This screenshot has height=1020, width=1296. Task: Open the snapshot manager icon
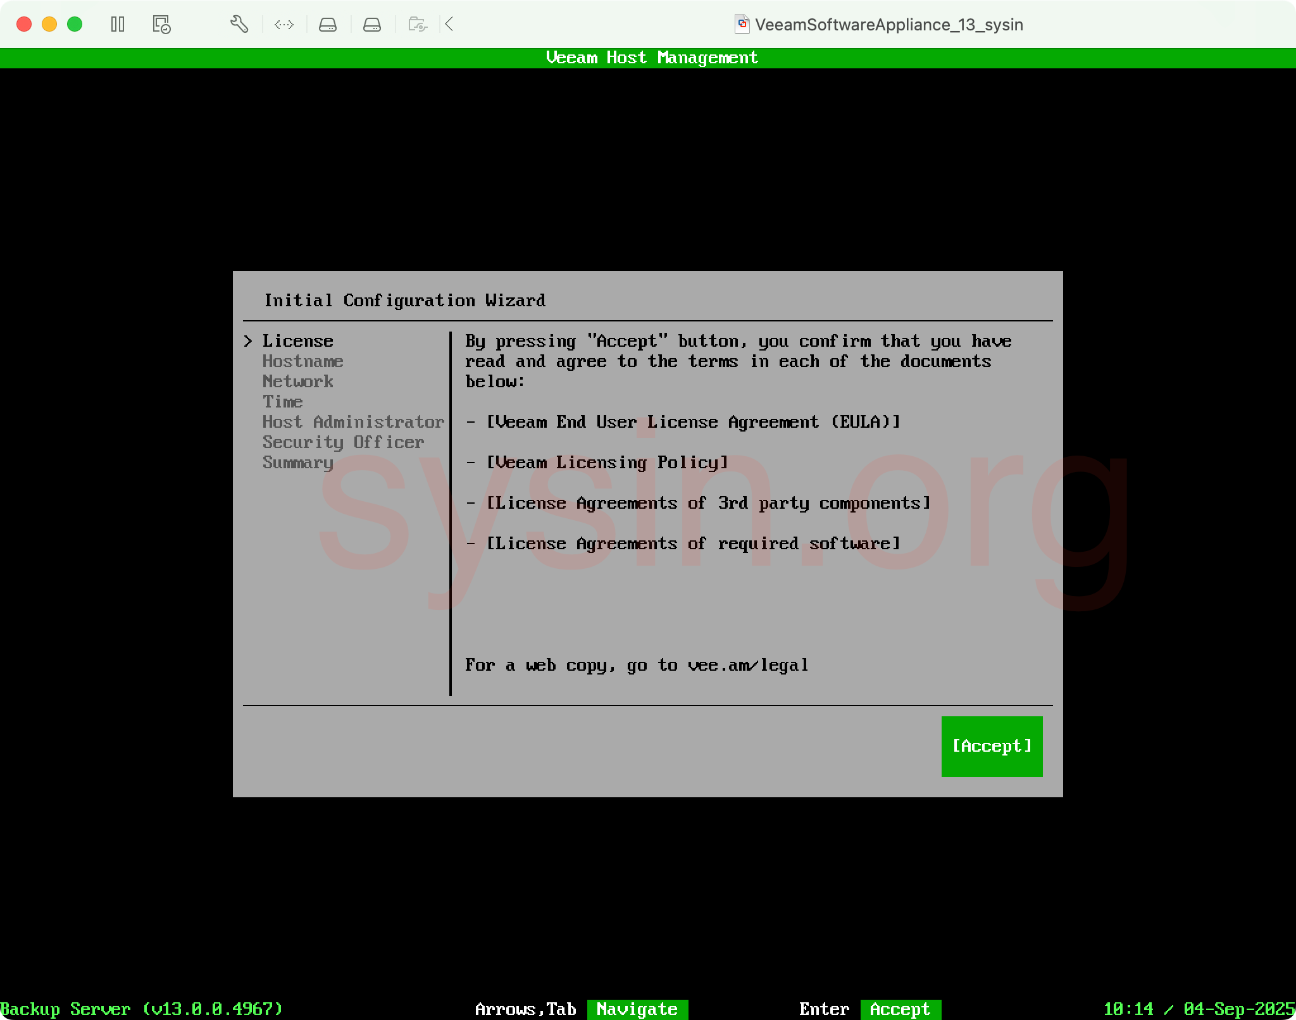click(x=161, y=25)
